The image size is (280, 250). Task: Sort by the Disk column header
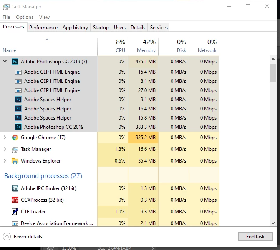point(174,46)
